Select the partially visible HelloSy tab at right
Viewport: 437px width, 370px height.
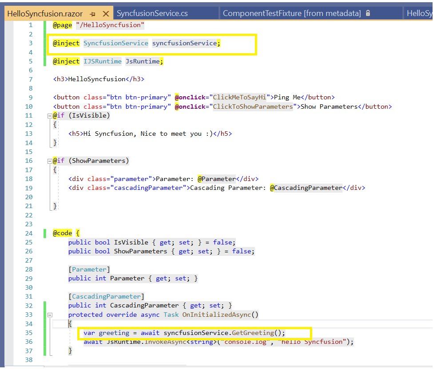coord(419,13)
